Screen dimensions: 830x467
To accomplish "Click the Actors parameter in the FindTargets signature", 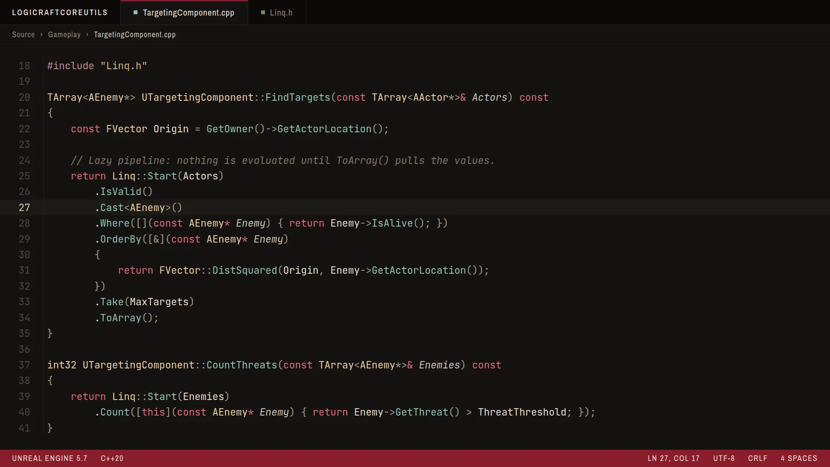I will coord(489,97).
